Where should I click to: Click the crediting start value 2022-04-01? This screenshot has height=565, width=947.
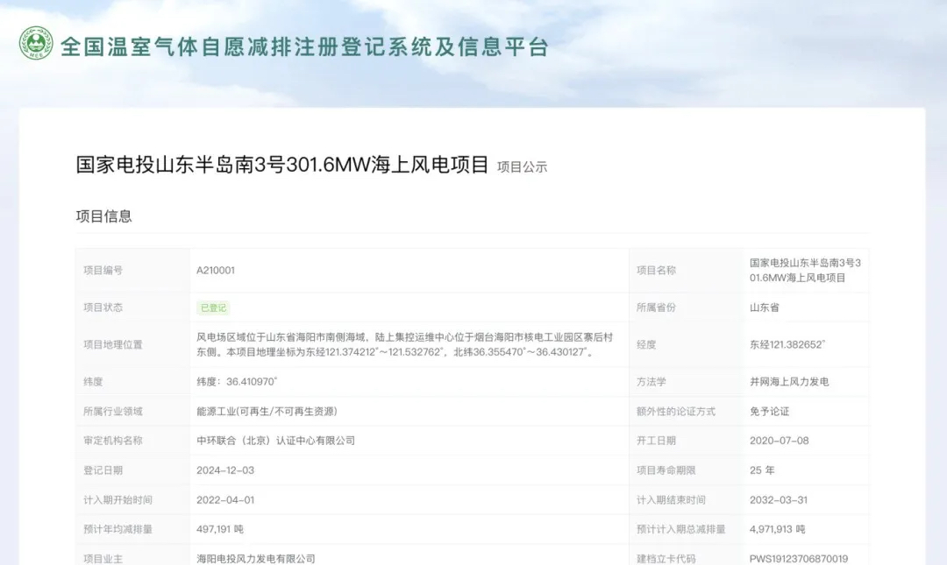[225, 500]
